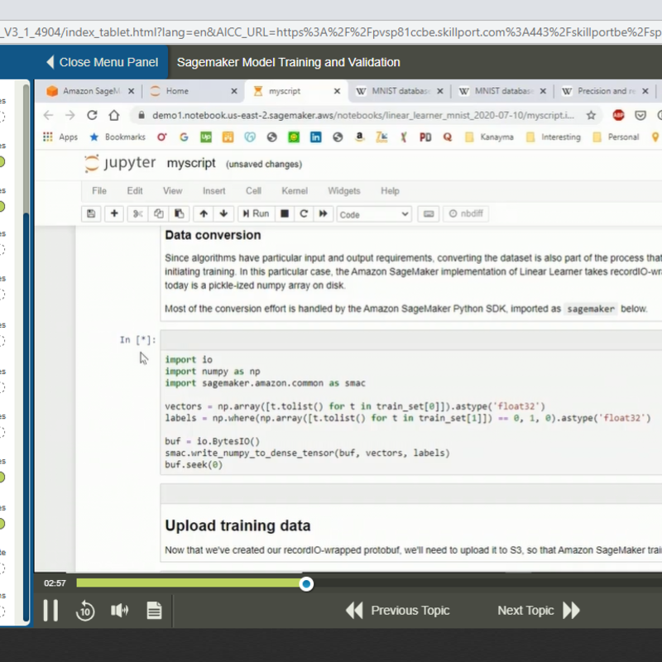Open the Cell menu
Screen dimensions: 662x662
(253, 191)
